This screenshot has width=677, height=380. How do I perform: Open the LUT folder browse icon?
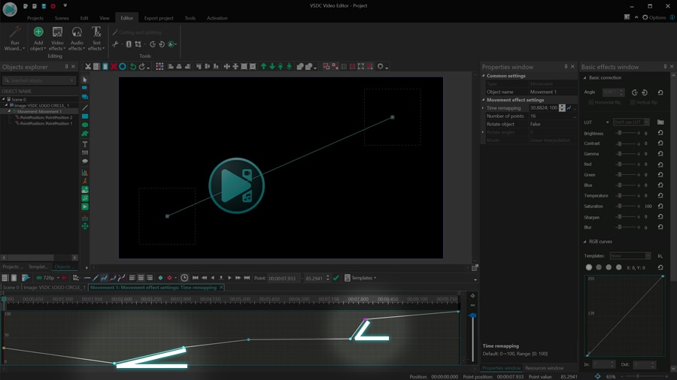coord(660,122)
